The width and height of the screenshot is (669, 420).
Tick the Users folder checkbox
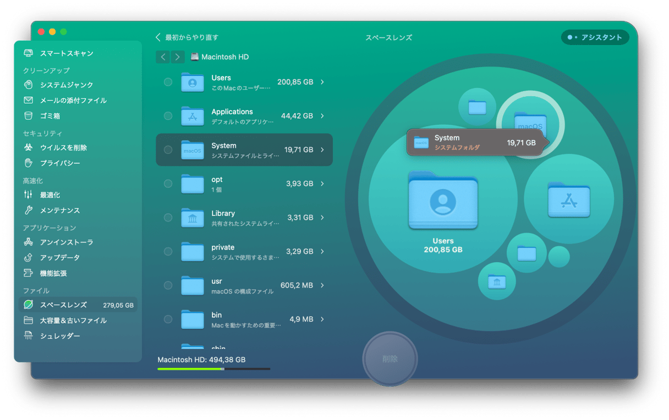[x=168, y=82]
